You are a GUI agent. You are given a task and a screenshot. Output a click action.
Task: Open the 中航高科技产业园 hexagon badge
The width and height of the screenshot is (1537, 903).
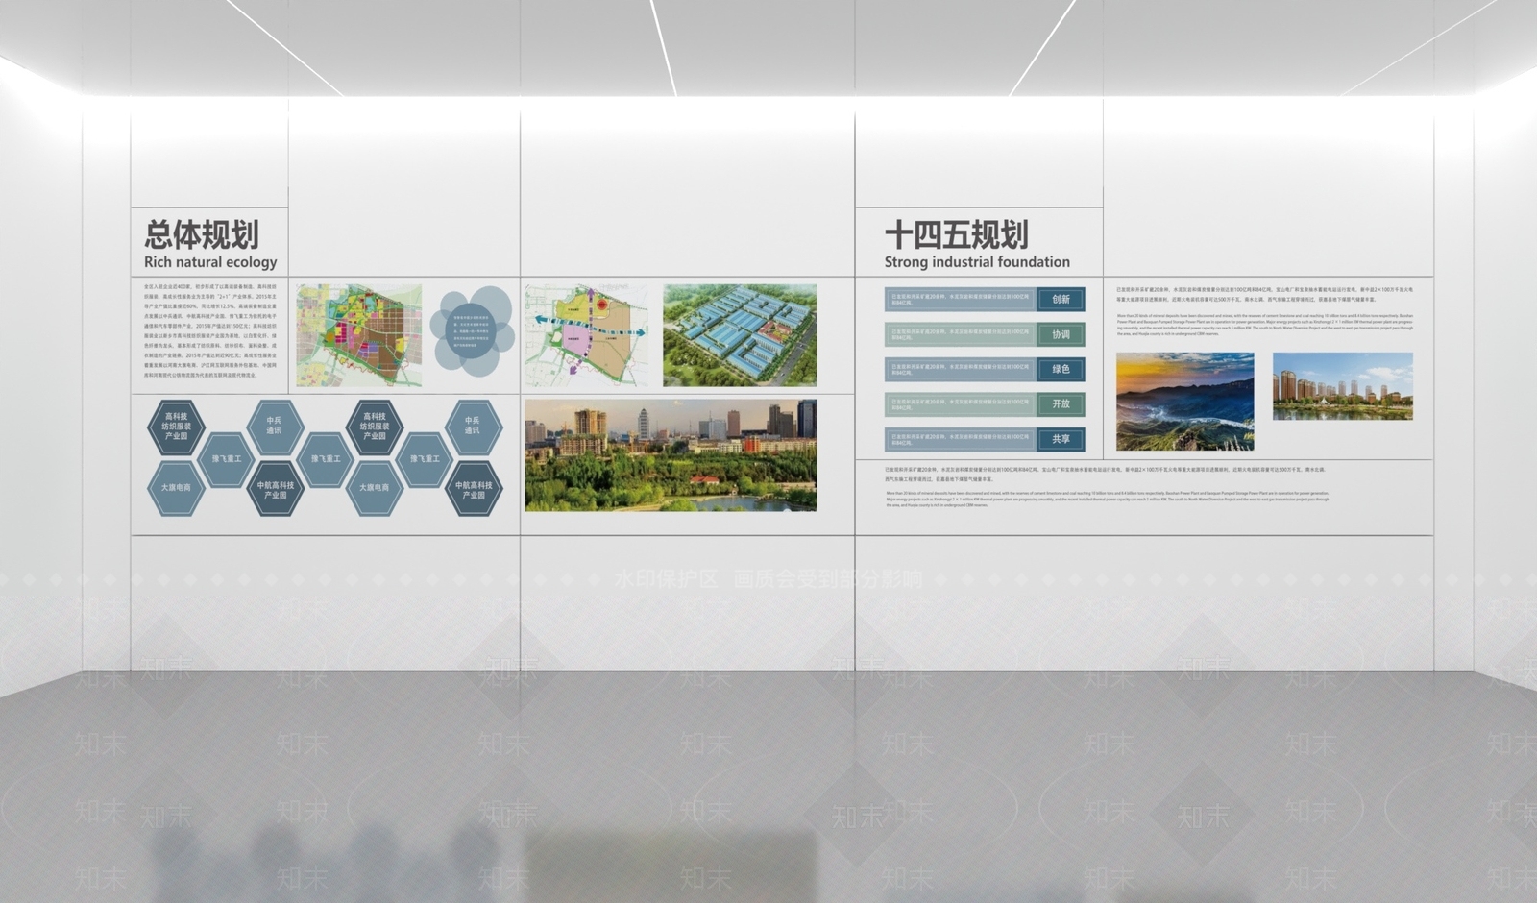pyautogui.click(x=276, y=491)
